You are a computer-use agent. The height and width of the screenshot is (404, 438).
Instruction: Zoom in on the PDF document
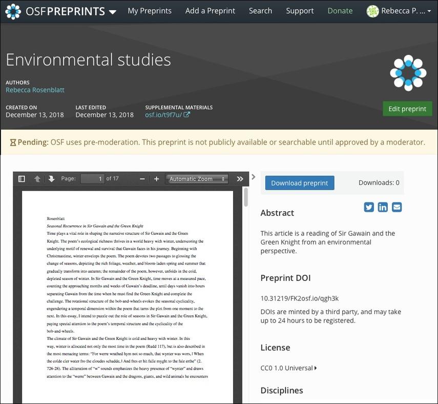[156, 178]
